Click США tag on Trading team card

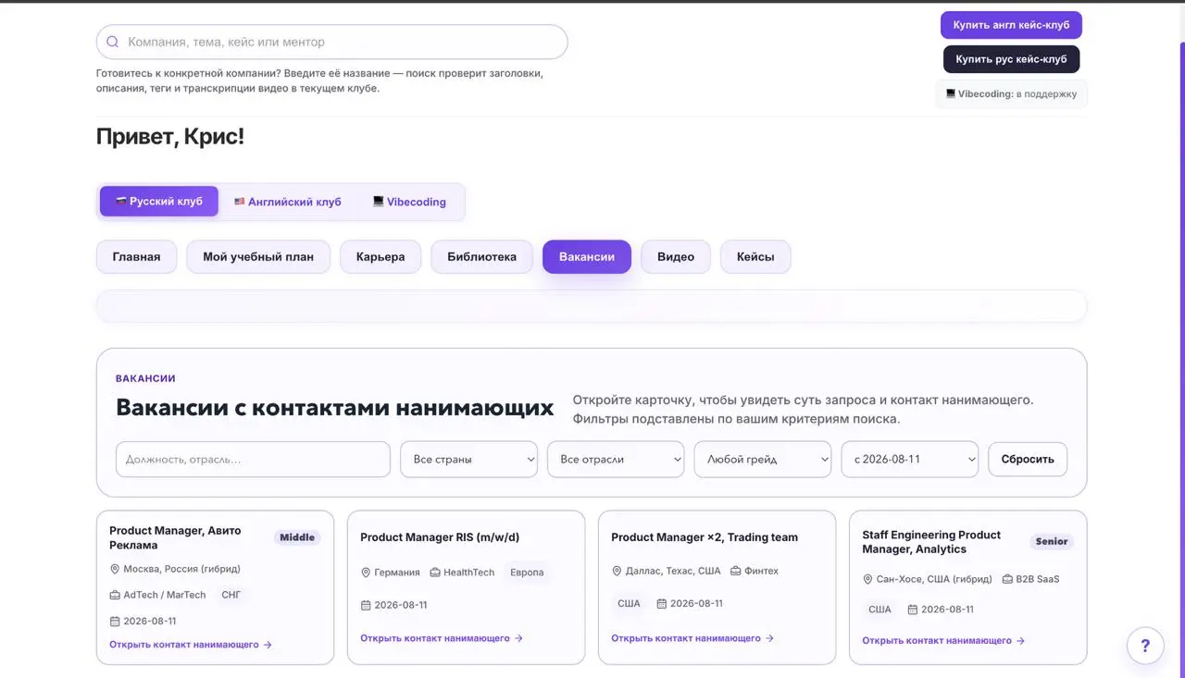[629, 603]
